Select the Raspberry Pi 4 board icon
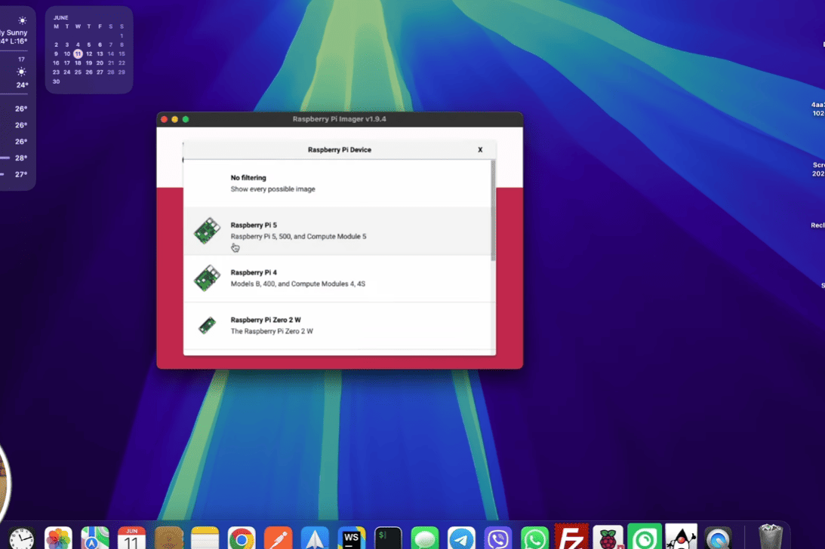This screenshot has width=825, height=549. pyautogui.click(x=207, y=278)
